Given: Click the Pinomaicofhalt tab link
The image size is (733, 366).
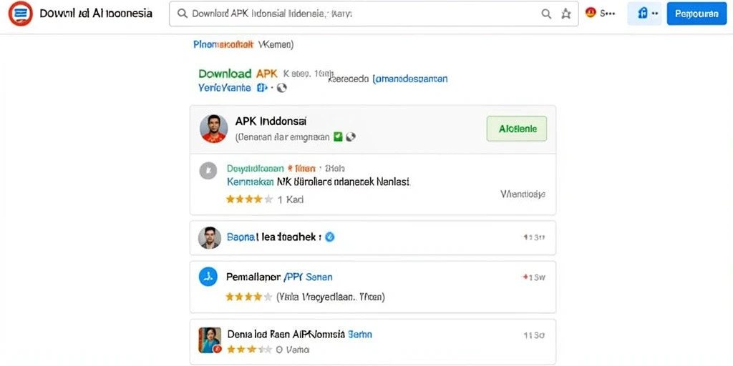Looking at the screenshot, I should point(223,45).
